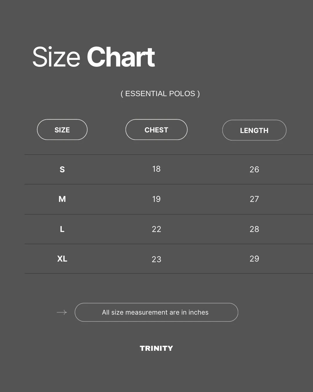Select the Size Chart title
Screen dimensions: 313x392
click(94, 57)
